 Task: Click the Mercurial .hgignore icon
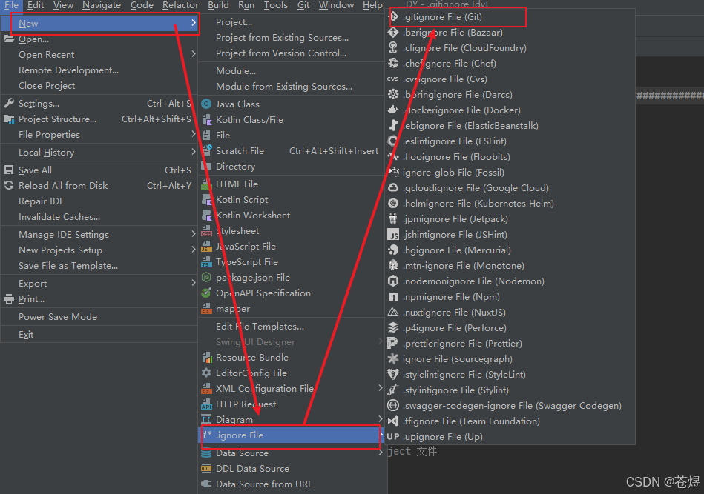393,250
